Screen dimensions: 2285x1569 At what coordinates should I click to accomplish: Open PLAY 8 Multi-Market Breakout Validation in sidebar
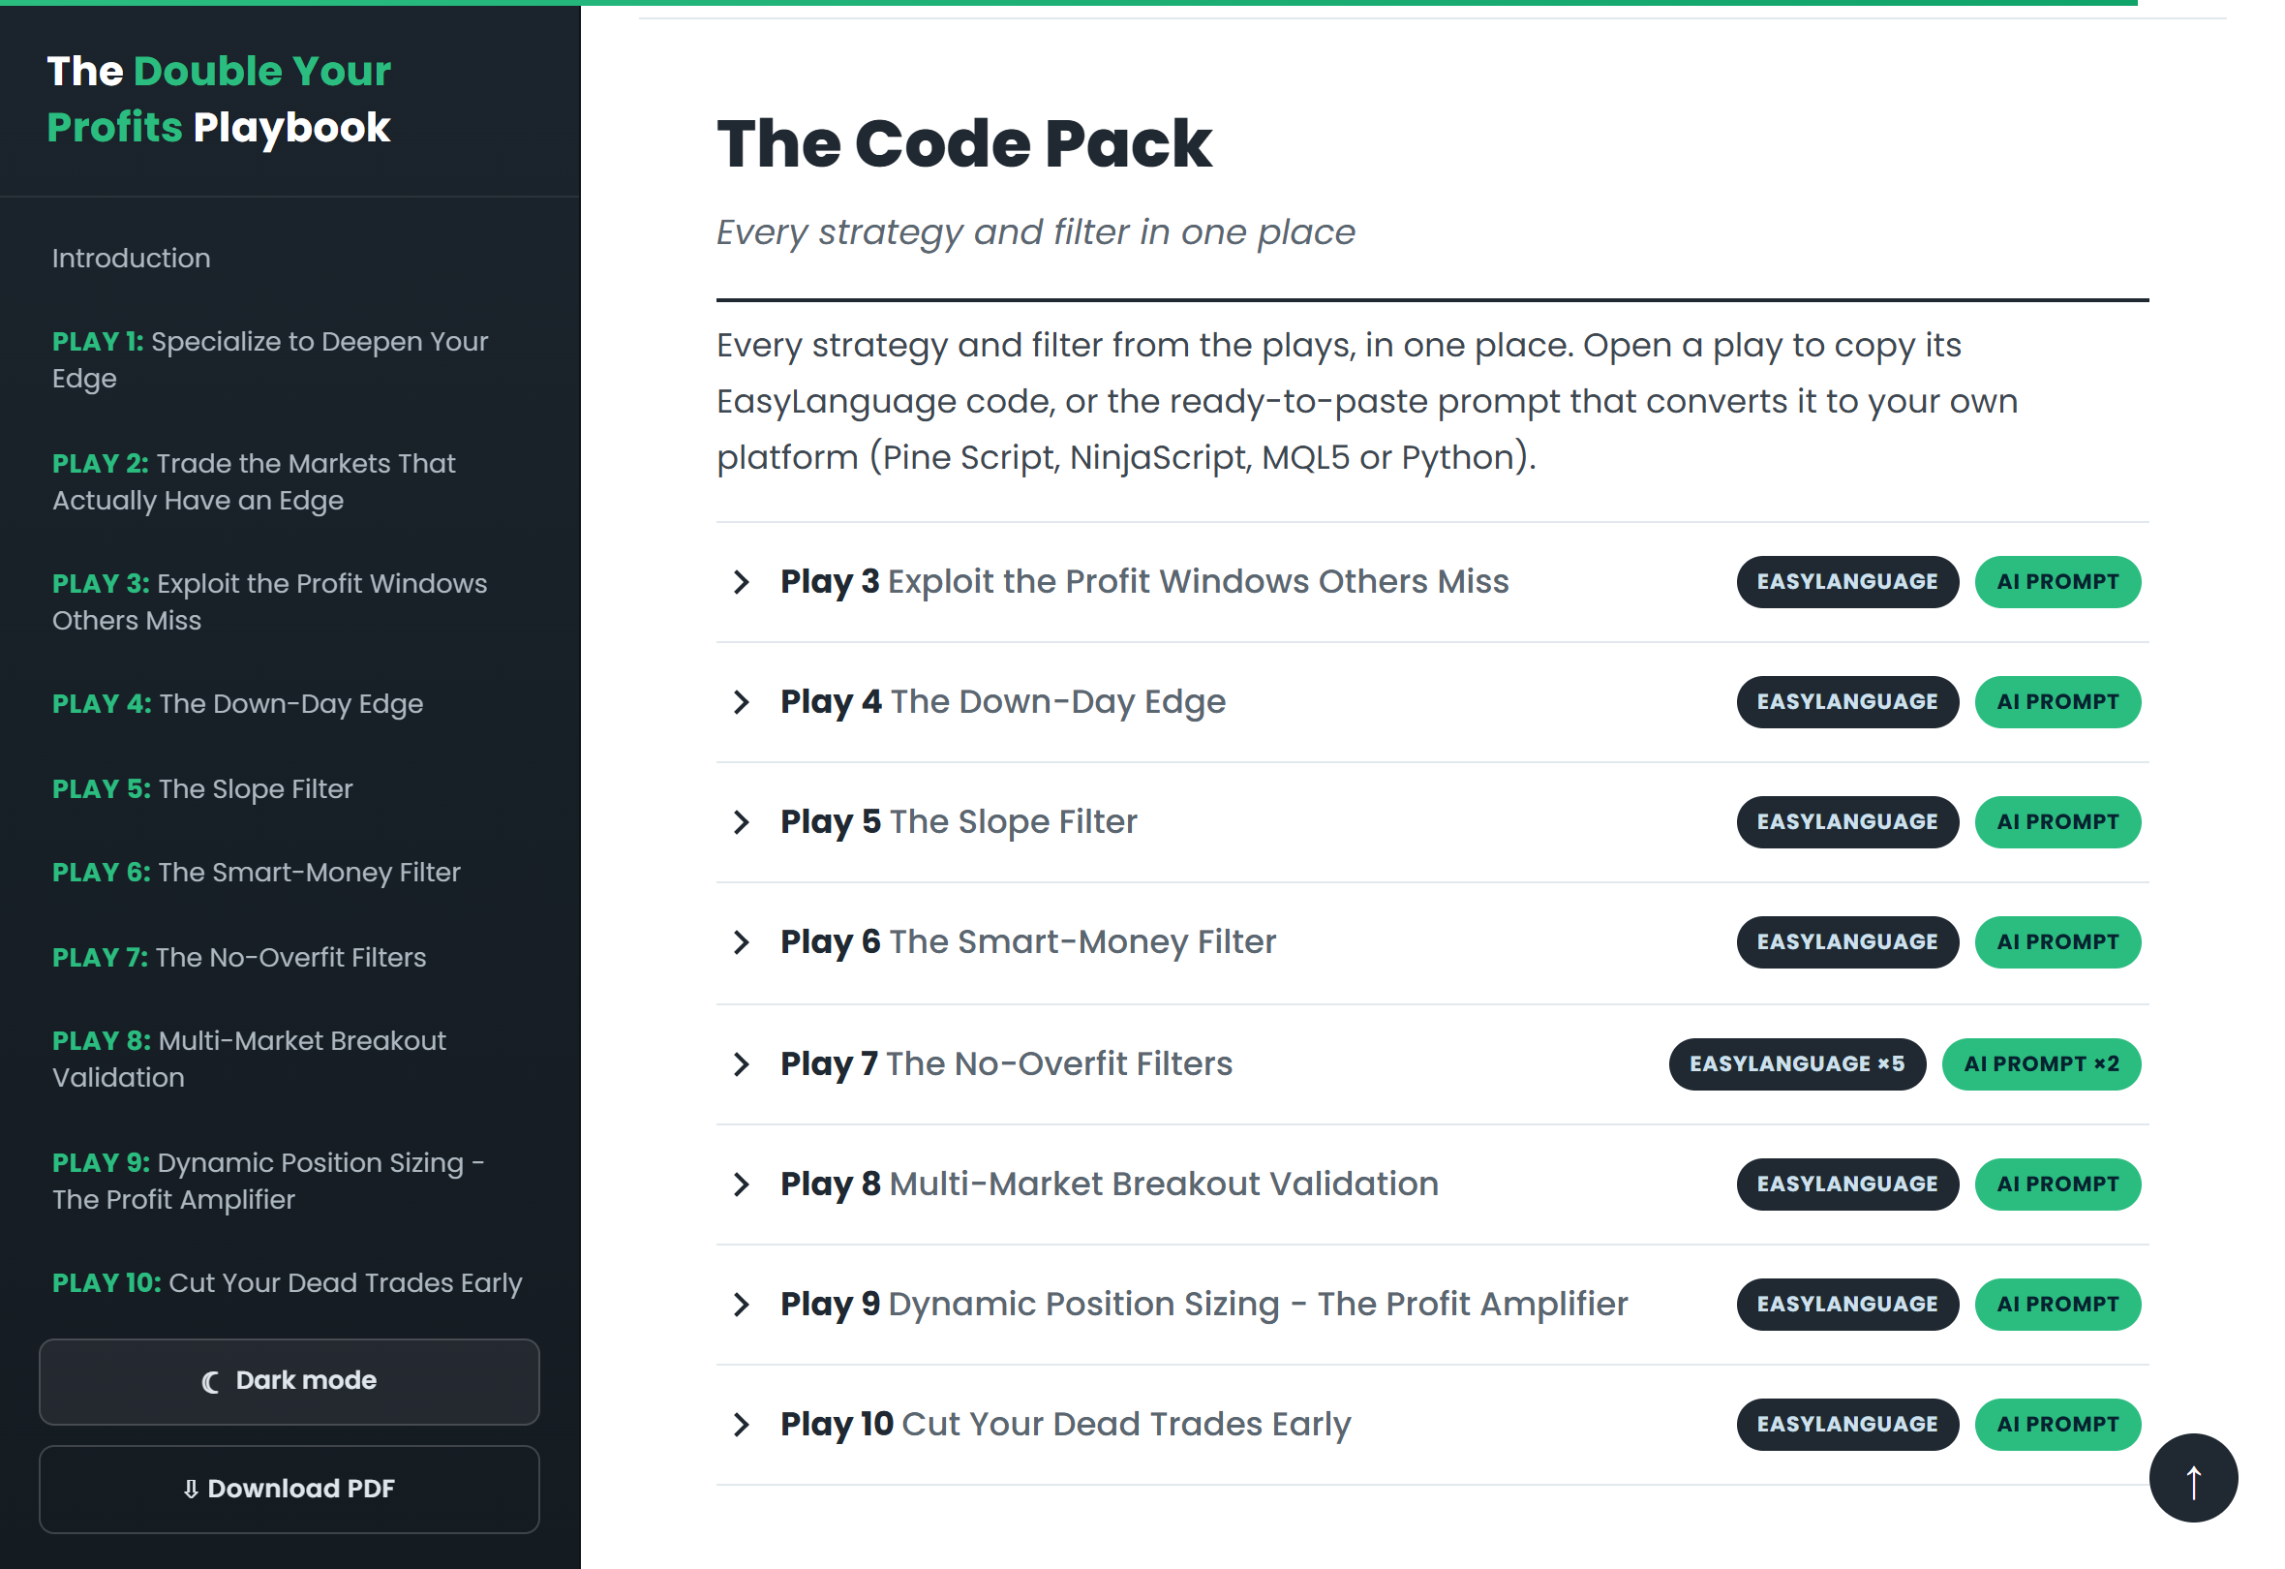[x=249, y=1060]
